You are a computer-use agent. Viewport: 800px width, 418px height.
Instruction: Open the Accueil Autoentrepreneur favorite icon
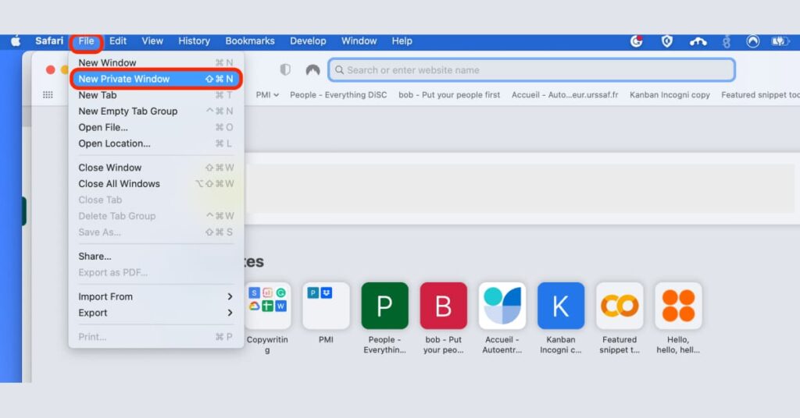pyautogui.click(x=502, y=306)
